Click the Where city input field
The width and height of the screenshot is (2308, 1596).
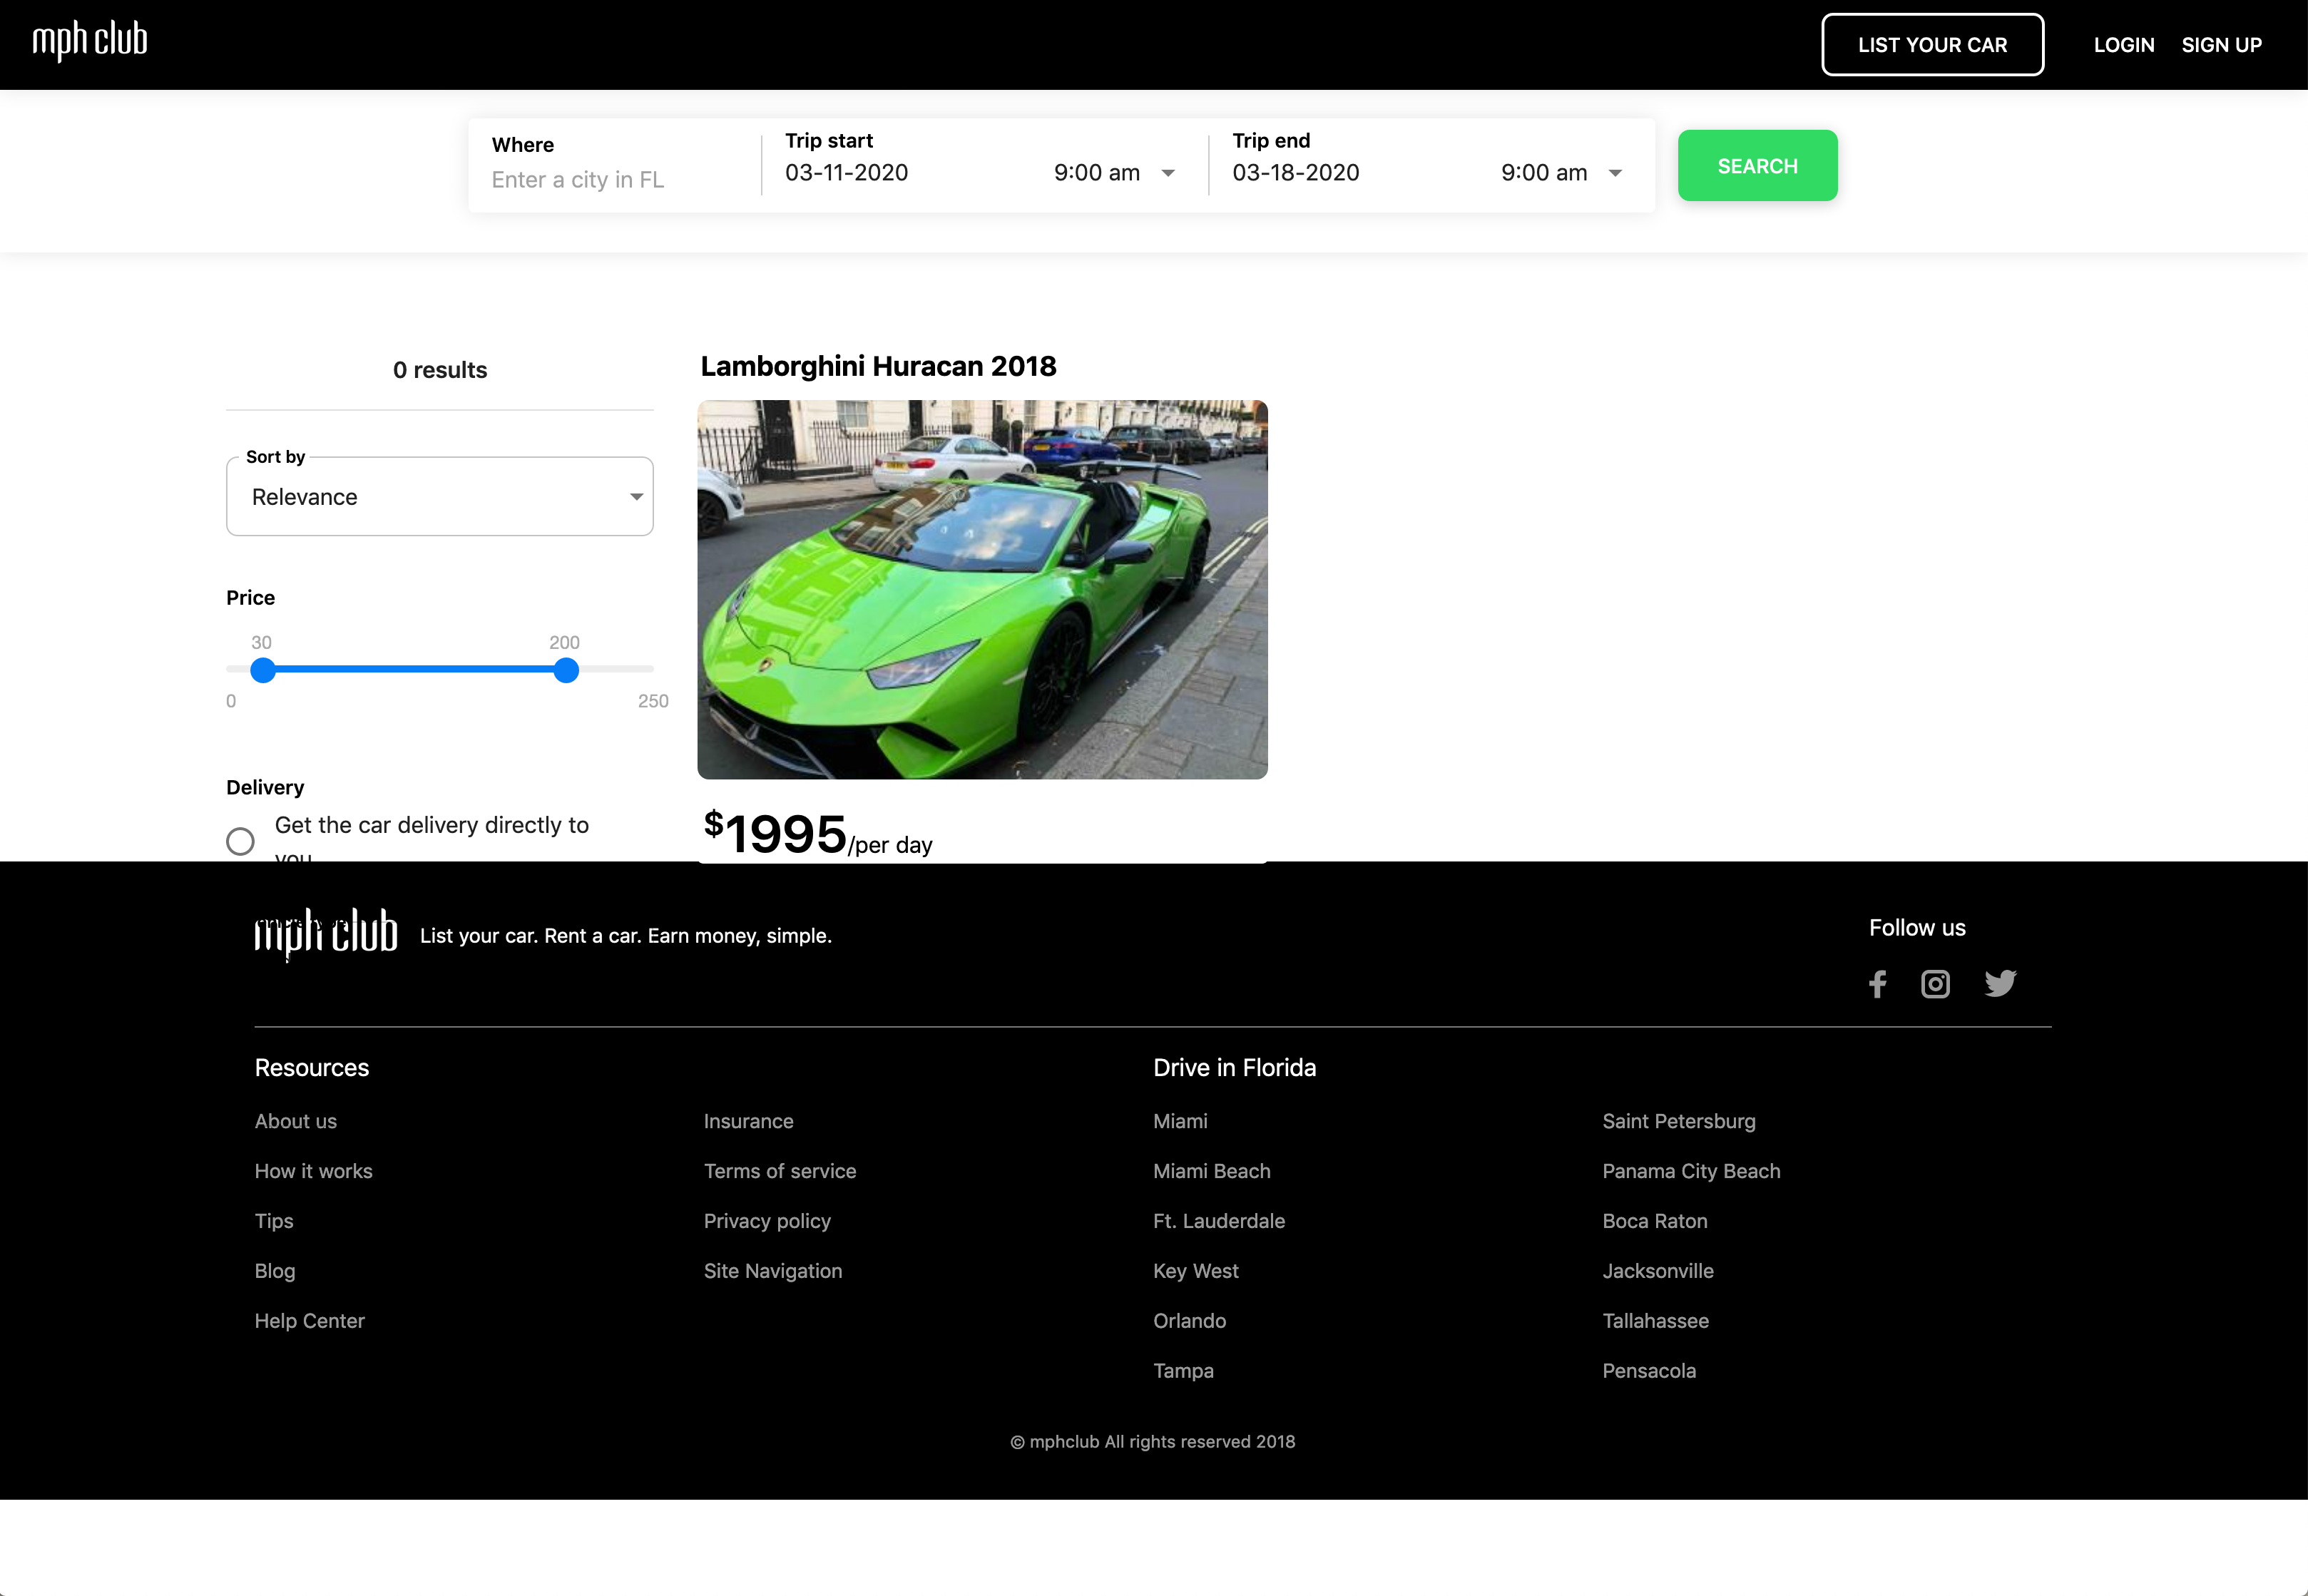[615, 180]
